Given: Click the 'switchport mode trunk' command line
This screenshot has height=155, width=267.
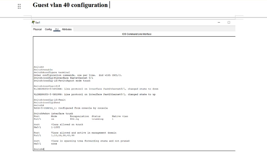Looking at the screenshot, I should (62, 81).
